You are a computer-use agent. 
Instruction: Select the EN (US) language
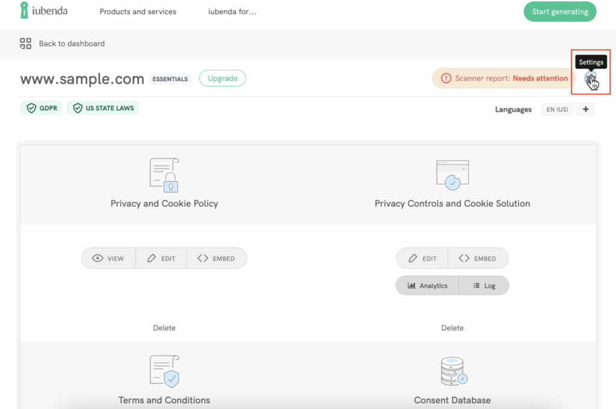click(x=557, y=109)
